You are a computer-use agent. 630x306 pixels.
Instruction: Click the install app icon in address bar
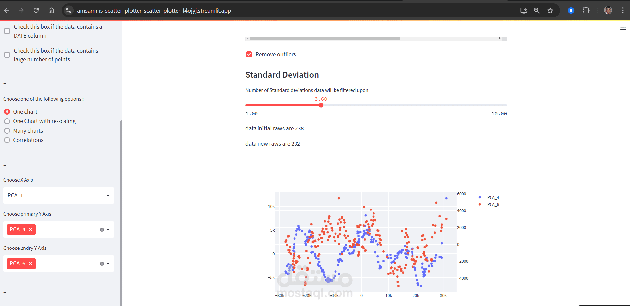coord(523,10)
